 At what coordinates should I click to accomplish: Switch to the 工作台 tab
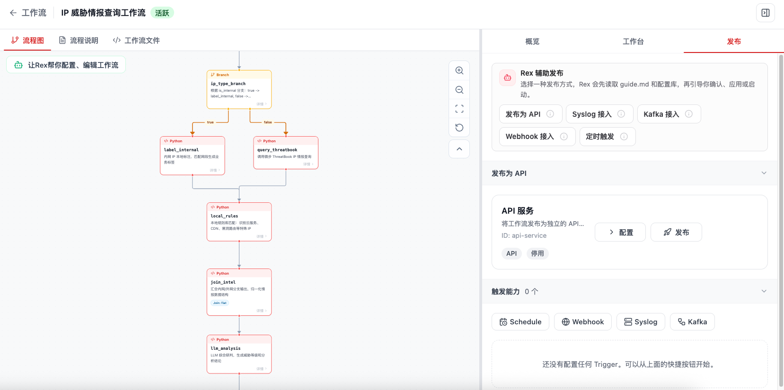(633, 42)
